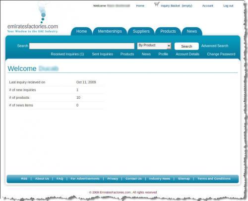This screenshot has height=201, width=248.
Task: Open News in account submenu
Action: tap(146, 54)
